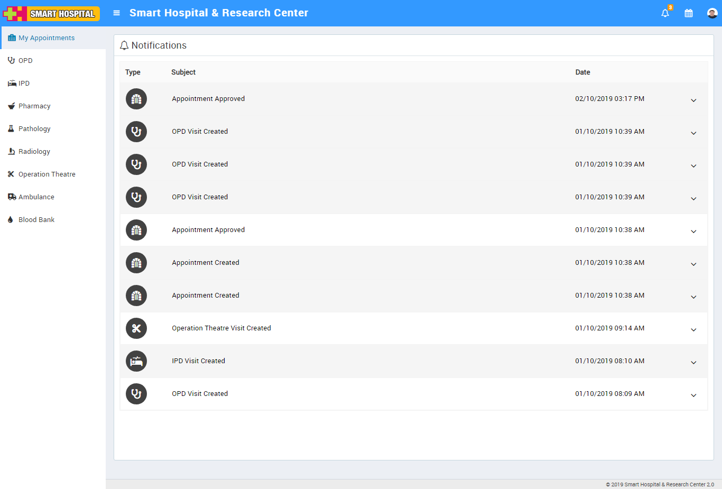Expand the 08:09 AM OPD Visit notification
Image resolution: width=722 pixels, height=489 pixels.
tap(693, 395)
